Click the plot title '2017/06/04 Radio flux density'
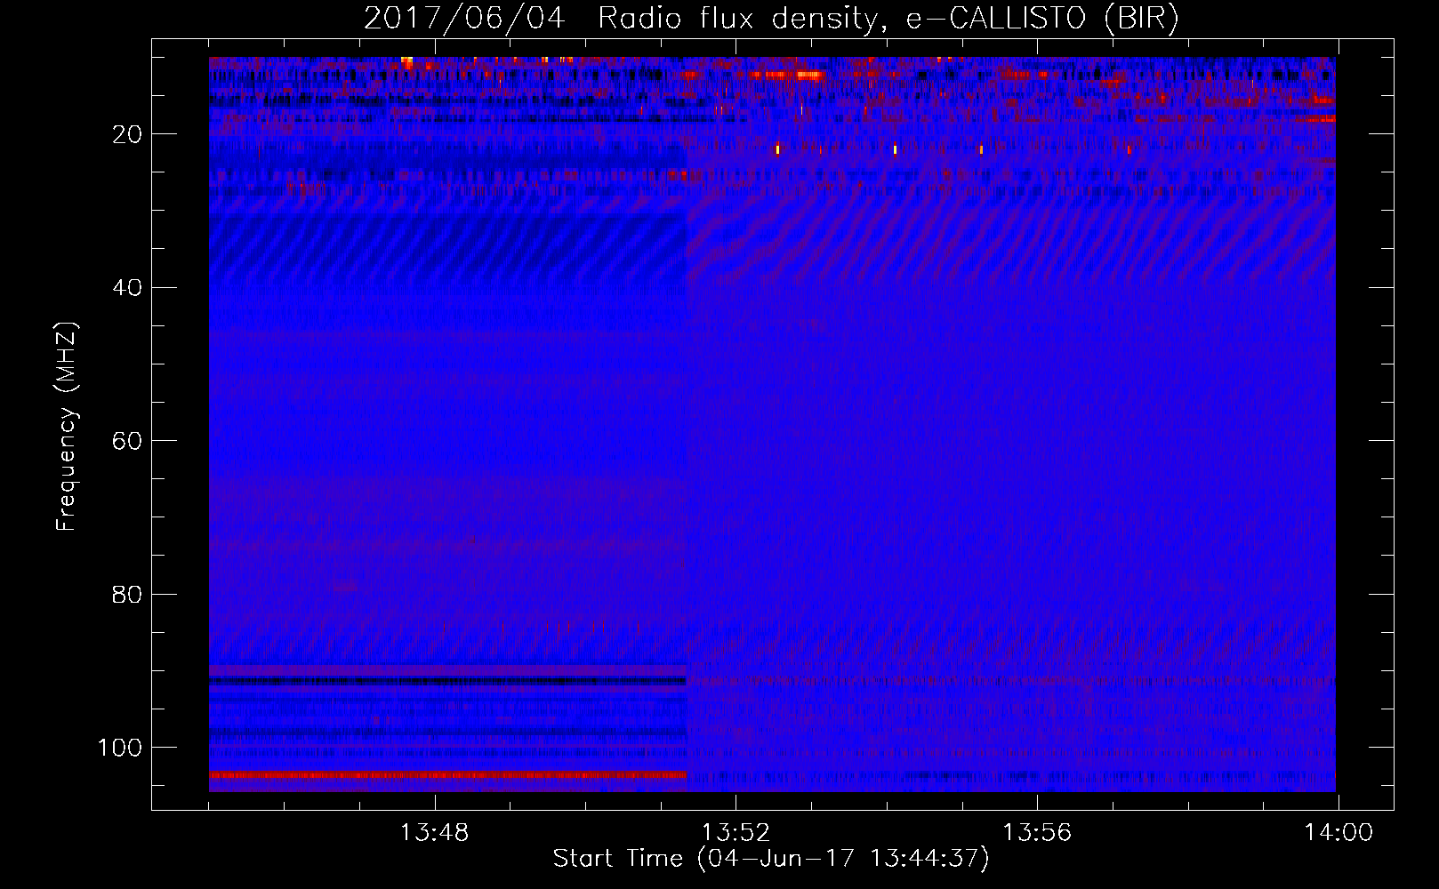This screenshot has width=1439, height=889. pyautogui.click(x=621, y=19)
